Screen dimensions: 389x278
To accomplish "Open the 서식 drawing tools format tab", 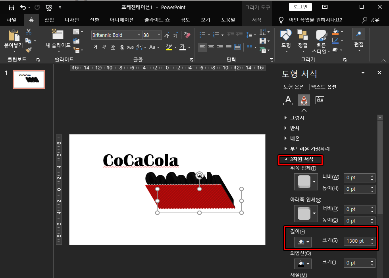I will pos(257,20).
